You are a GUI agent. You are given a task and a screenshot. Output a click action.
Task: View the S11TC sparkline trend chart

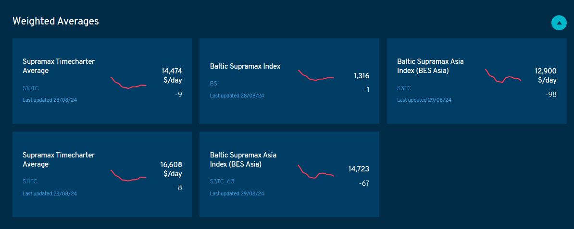click(x=128, y=176)
